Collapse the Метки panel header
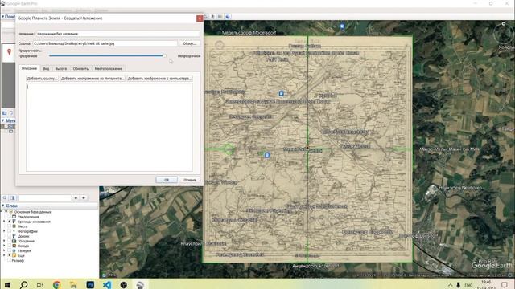This screenshot has height=289, width=515. (x=3, y=121)
